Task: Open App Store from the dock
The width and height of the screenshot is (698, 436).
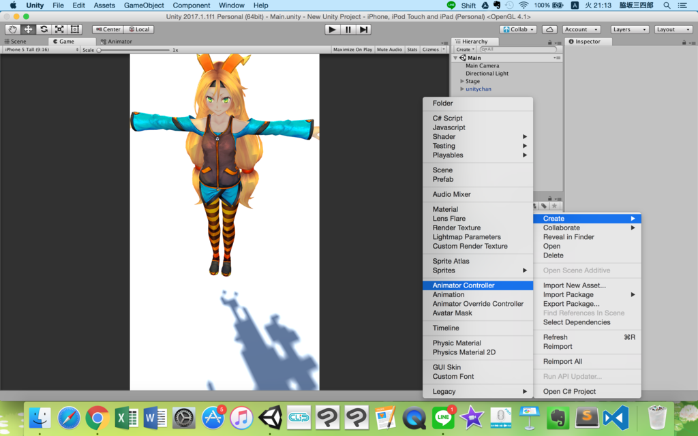Action: [x=213, y=418]
